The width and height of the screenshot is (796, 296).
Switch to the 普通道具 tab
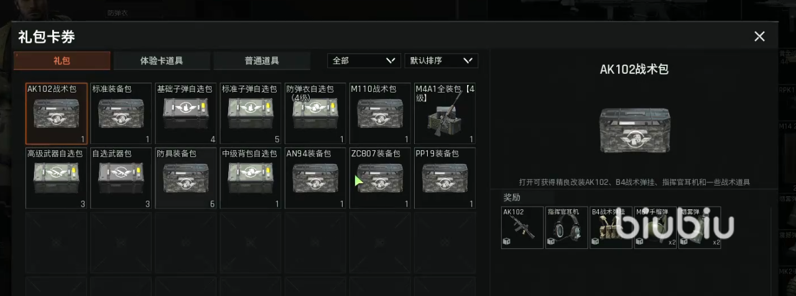(x=262, y=61)
